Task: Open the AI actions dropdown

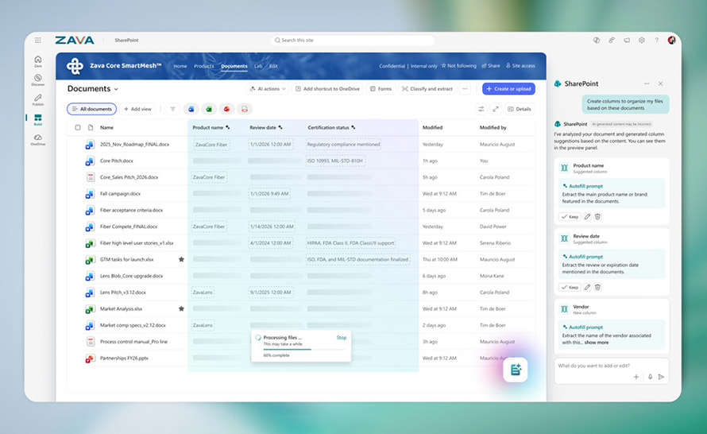Action: [267, 89]
